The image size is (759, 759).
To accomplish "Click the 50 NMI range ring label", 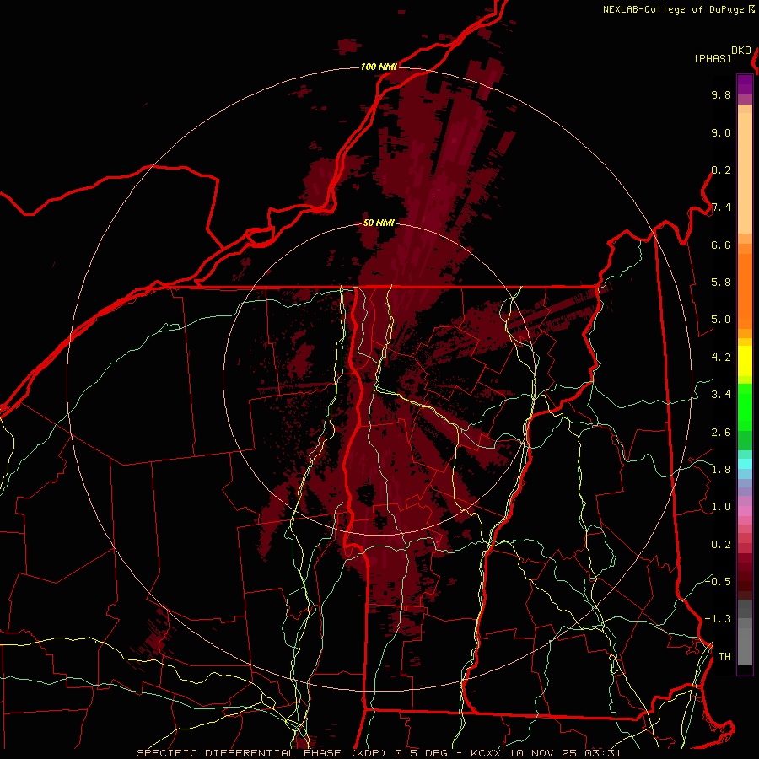I will pos(379,223).
